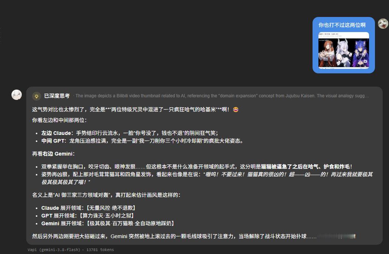Click the bullet Claude 展开领域

tap(88, 208)
